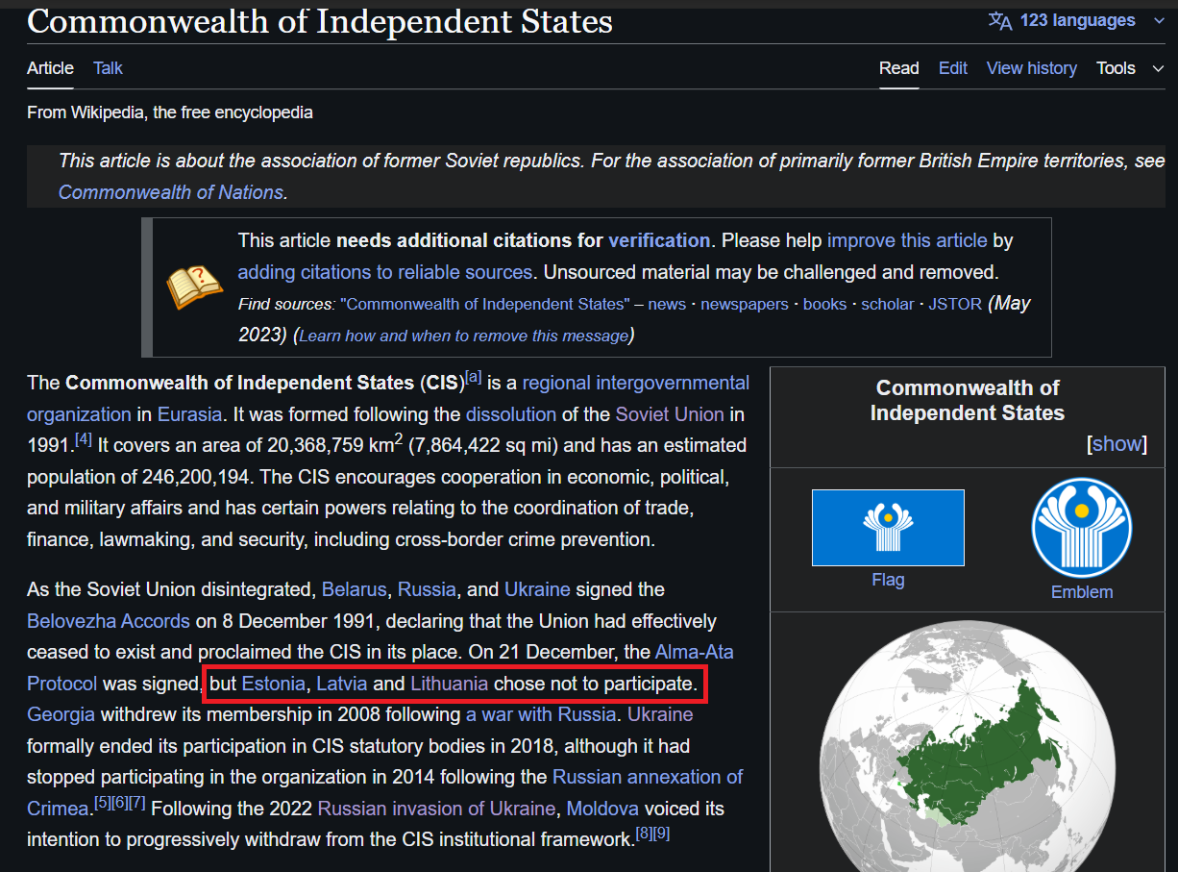Open the Estonia link

[x=273, y=684]
